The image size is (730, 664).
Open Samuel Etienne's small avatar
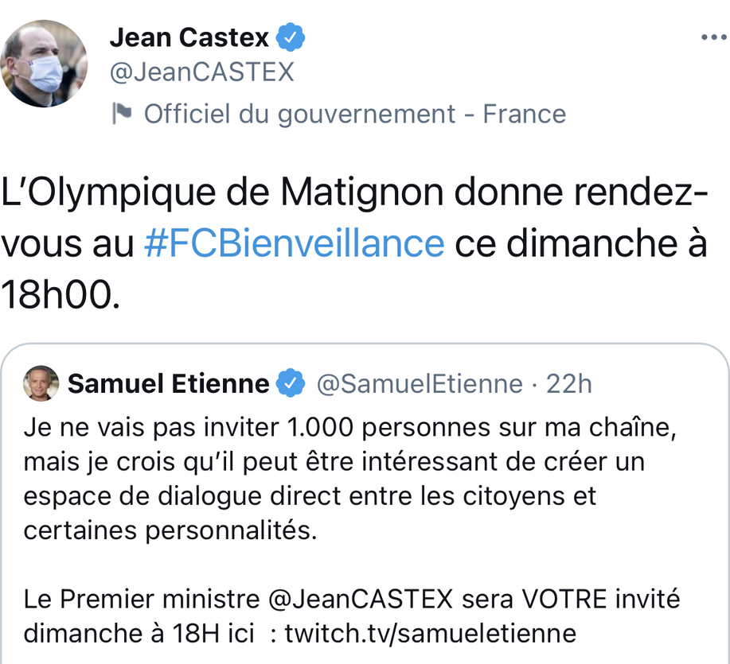(41, 383)
